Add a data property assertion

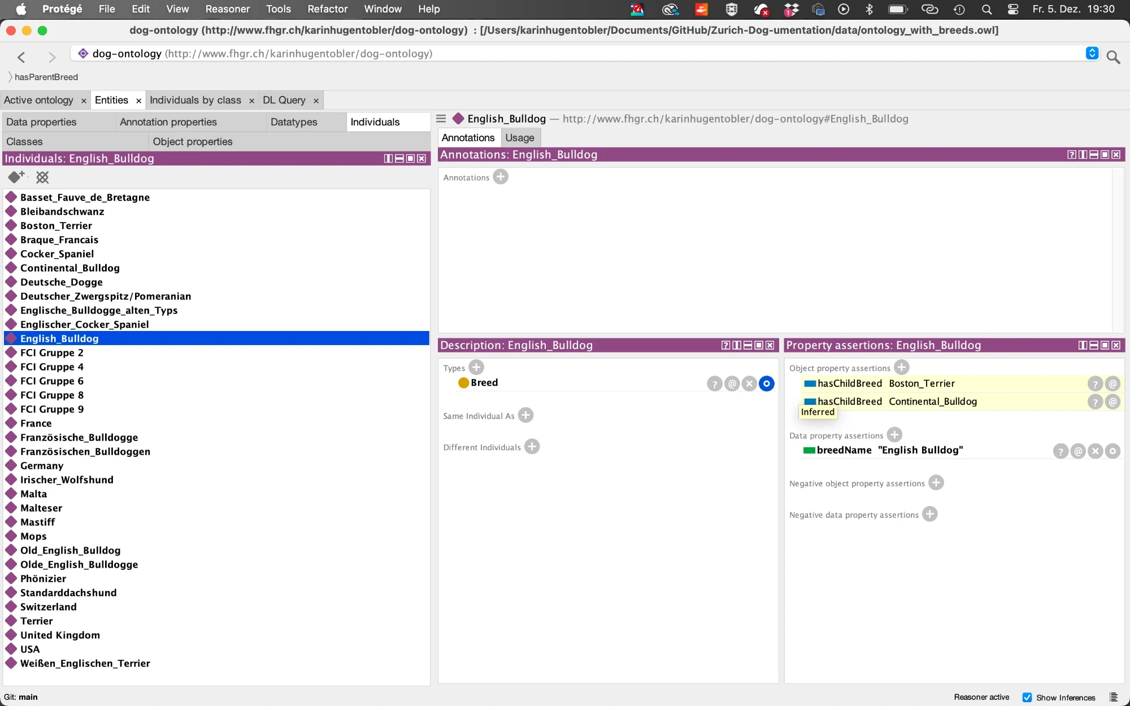click(894, 435)
